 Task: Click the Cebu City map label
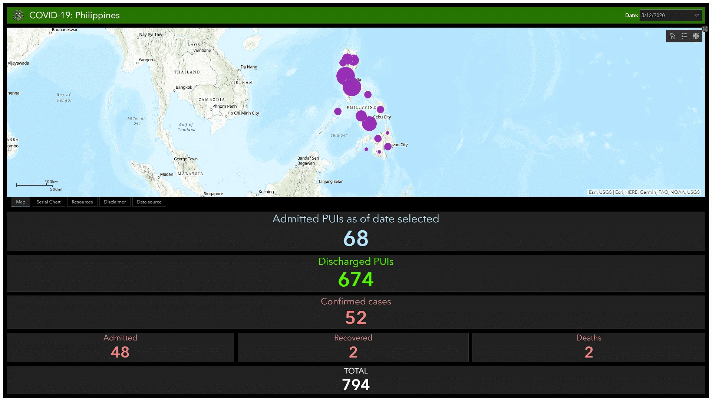coord(382,117)
